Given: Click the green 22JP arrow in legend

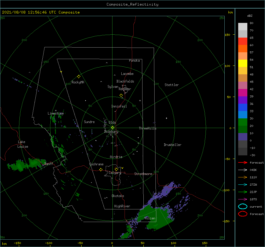Looking at the screenshot, I should pyautogui.click(x=243, y=192).
